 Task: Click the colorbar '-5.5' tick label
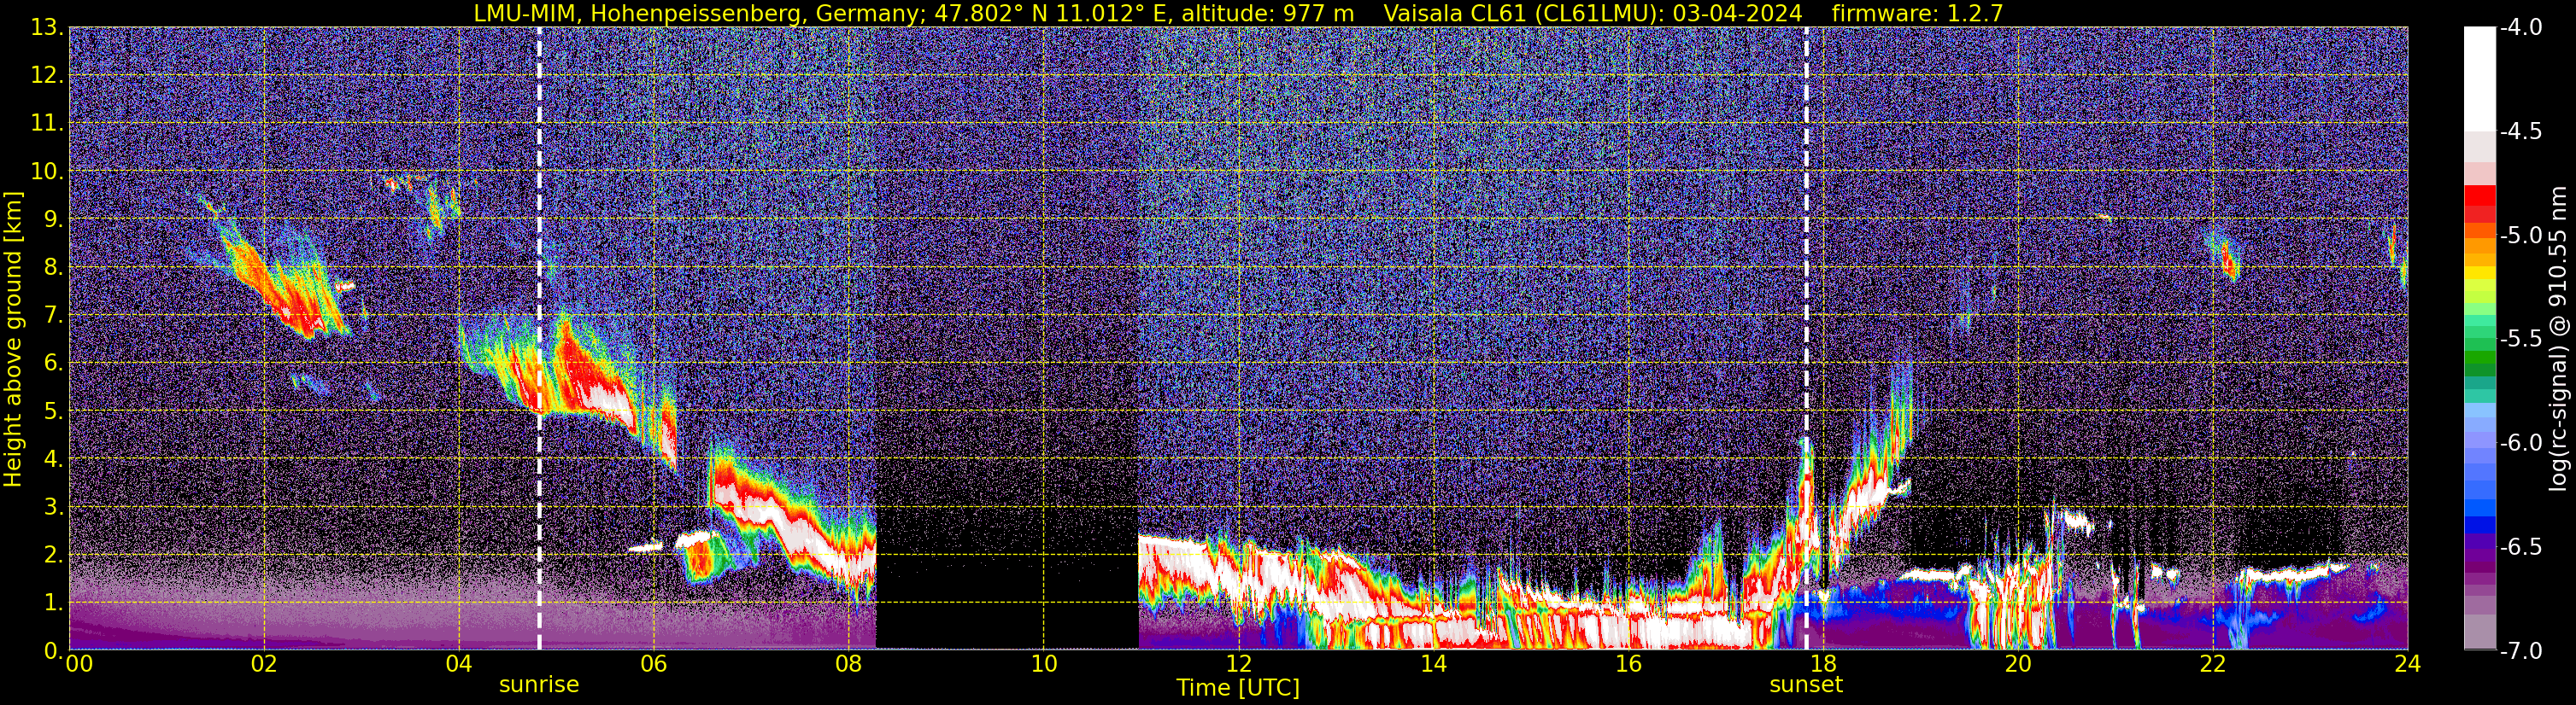[2520, 340]
